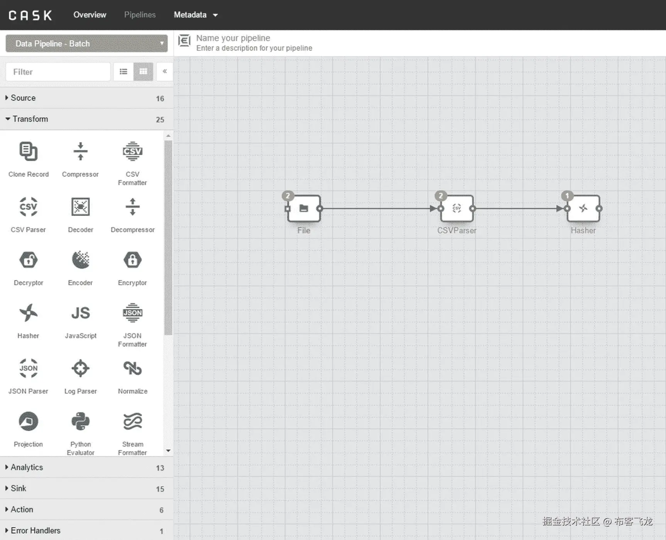The width and height of the screenshot is (666, 540).
Task: Switch plugin palette to grid view
Action: click(143, 71)
